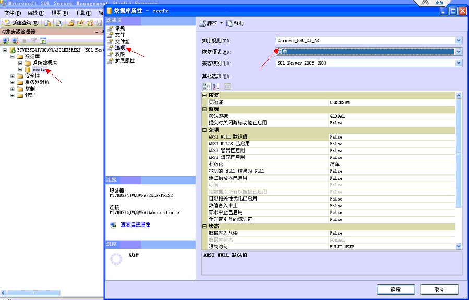
Task: Click the GLOBAL value cell
Action: [392, 116]
